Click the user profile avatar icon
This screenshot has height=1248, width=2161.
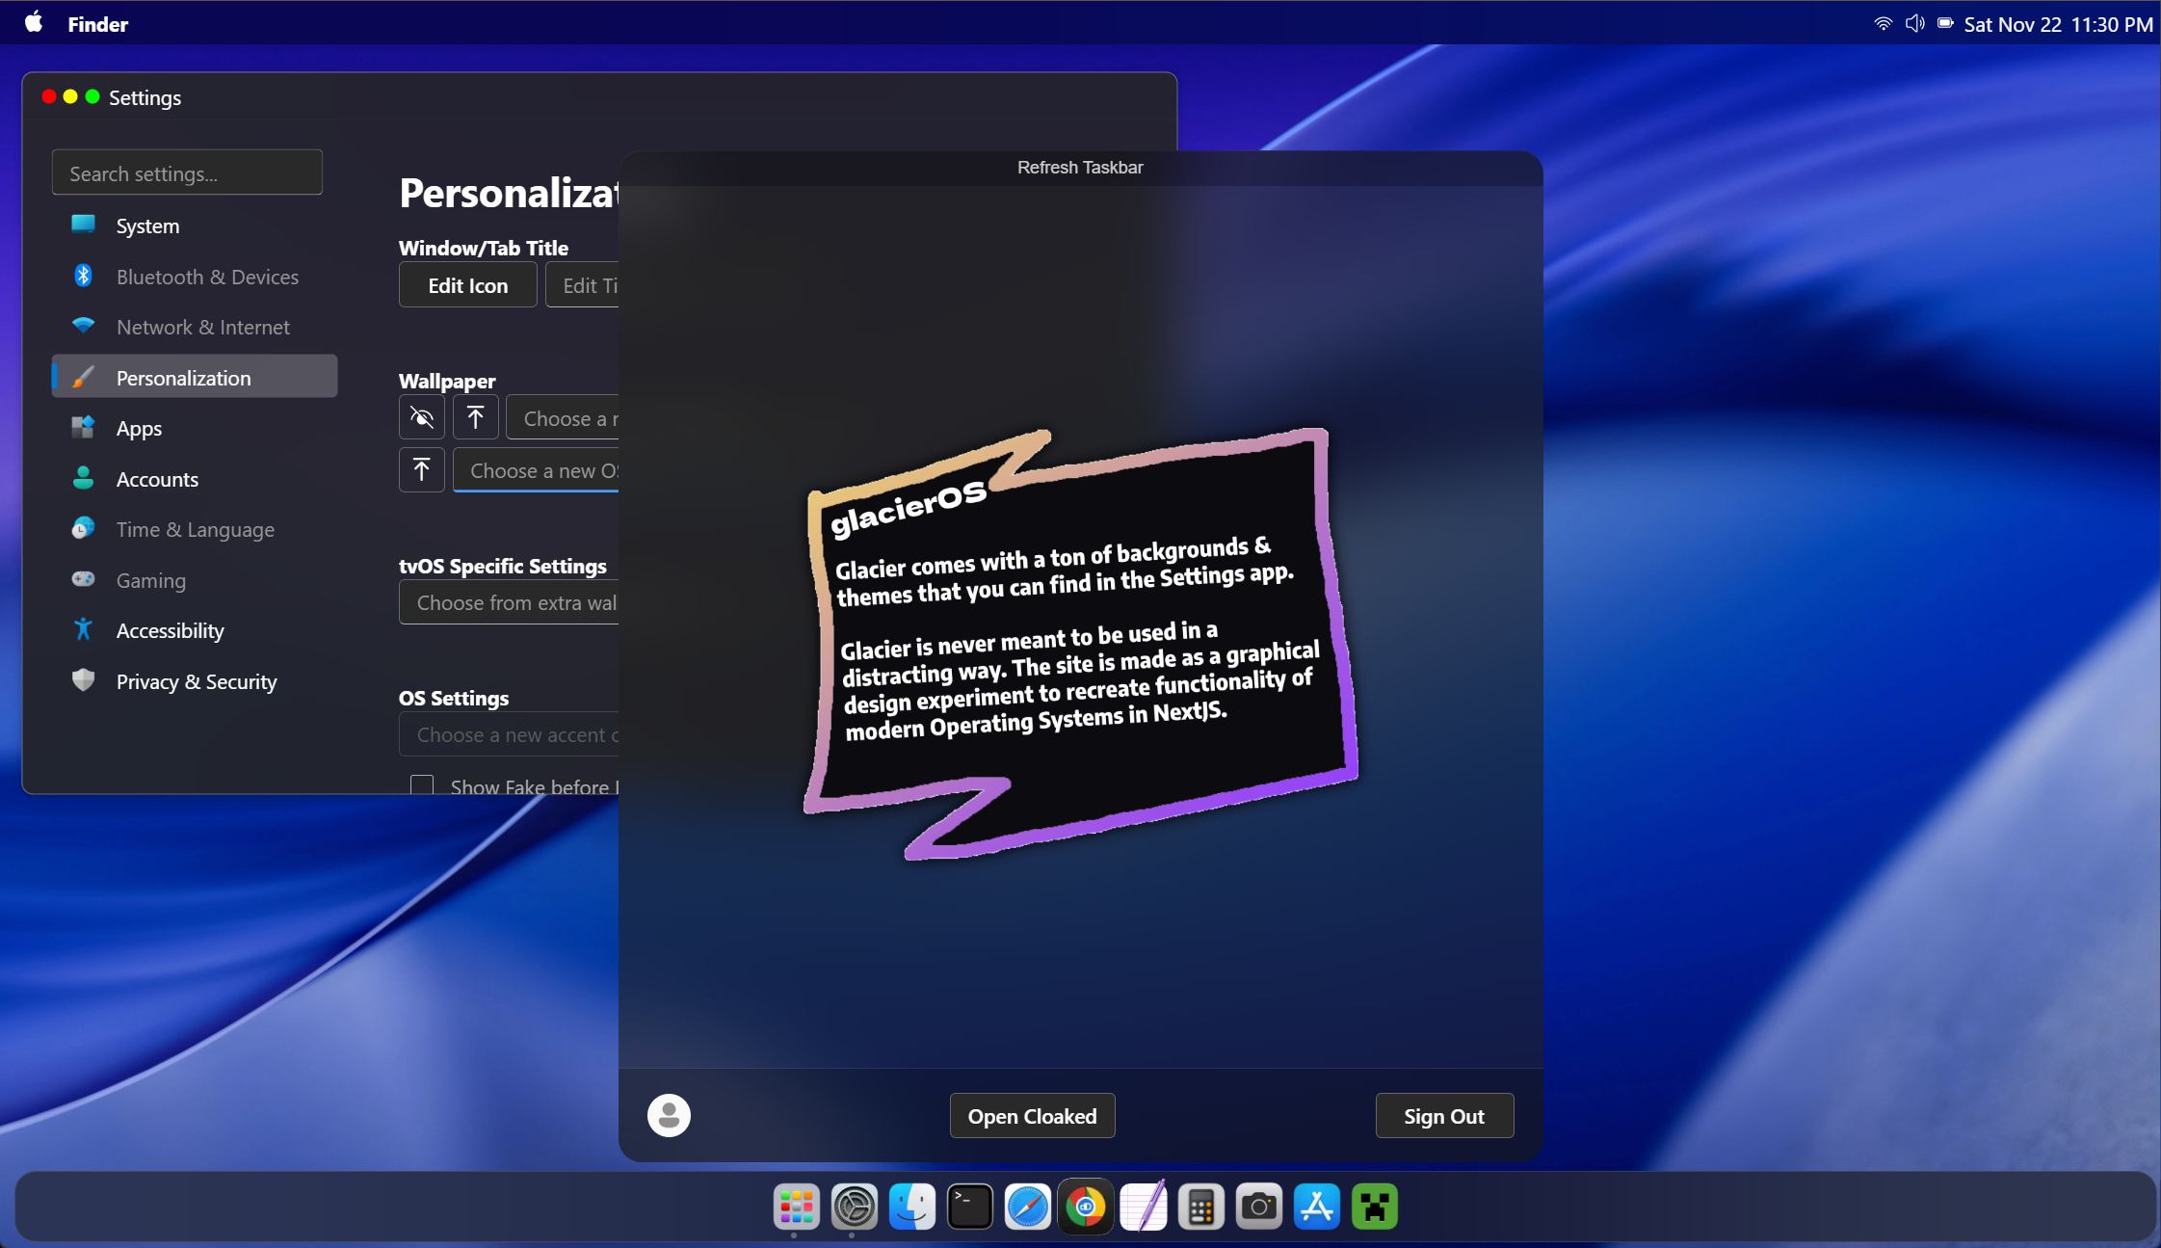pyautogui.click(x=669, y=1115)
